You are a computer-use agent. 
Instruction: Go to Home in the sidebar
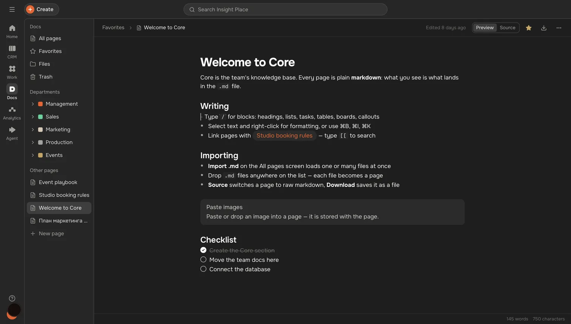tap(12, 32)
